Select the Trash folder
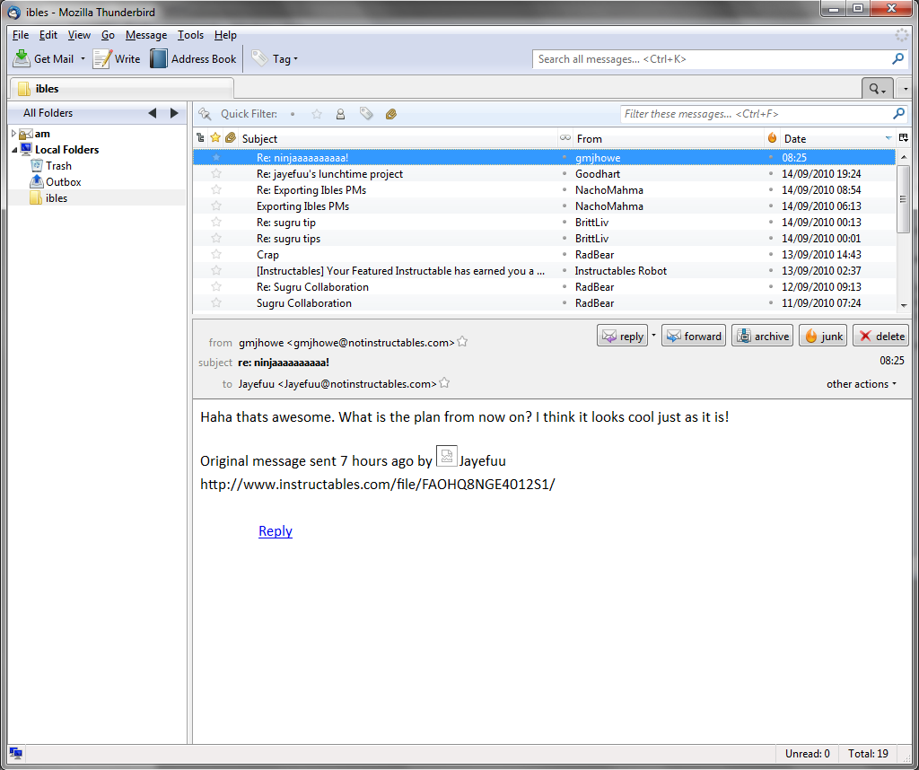Image resolution: width=919 pixels, height=770 pixels. pyautogui.click(x=58, y=166)
